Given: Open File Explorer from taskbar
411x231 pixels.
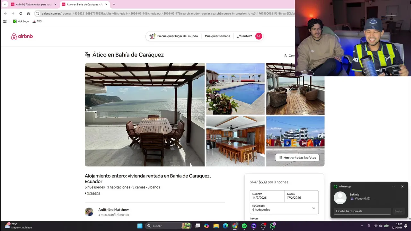Looking at the screenshot, I should pyautogui.click(x=216, y=226).
